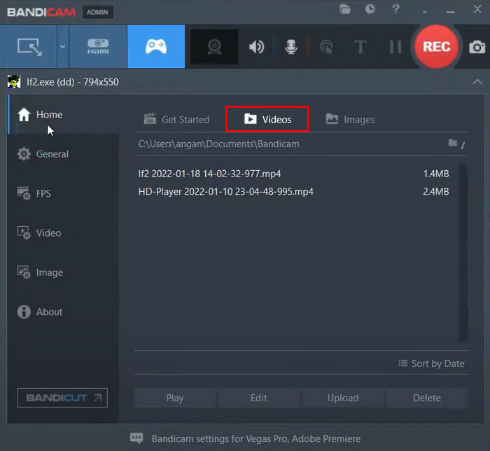Click the lf2.exe target program icon
Viewport: 490px width, 451px height.
(x=14, y=82)
